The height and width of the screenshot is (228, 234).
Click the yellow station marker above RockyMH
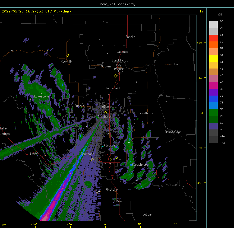coord(68,55)
